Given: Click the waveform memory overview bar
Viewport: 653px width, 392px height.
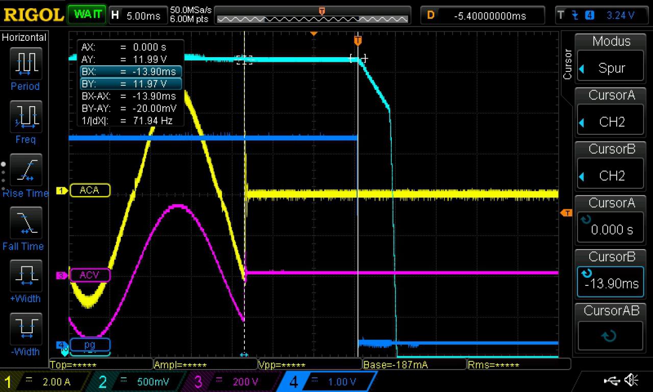Looking at the screenshot, I should pos(312,16).
